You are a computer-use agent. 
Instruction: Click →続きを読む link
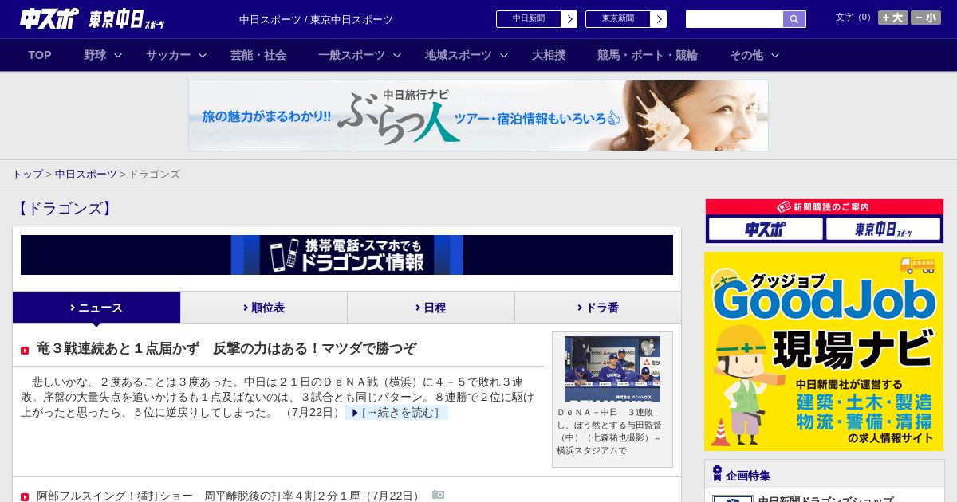pyautogui.click(x=396, y=413)
